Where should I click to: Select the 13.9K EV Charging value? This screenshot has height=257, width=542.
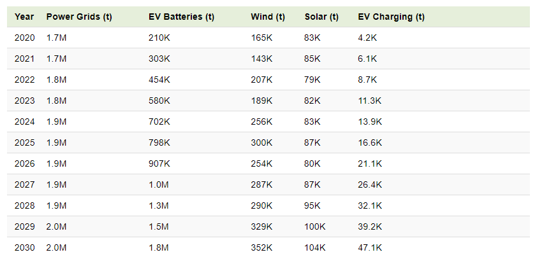(x=370, y=122)
